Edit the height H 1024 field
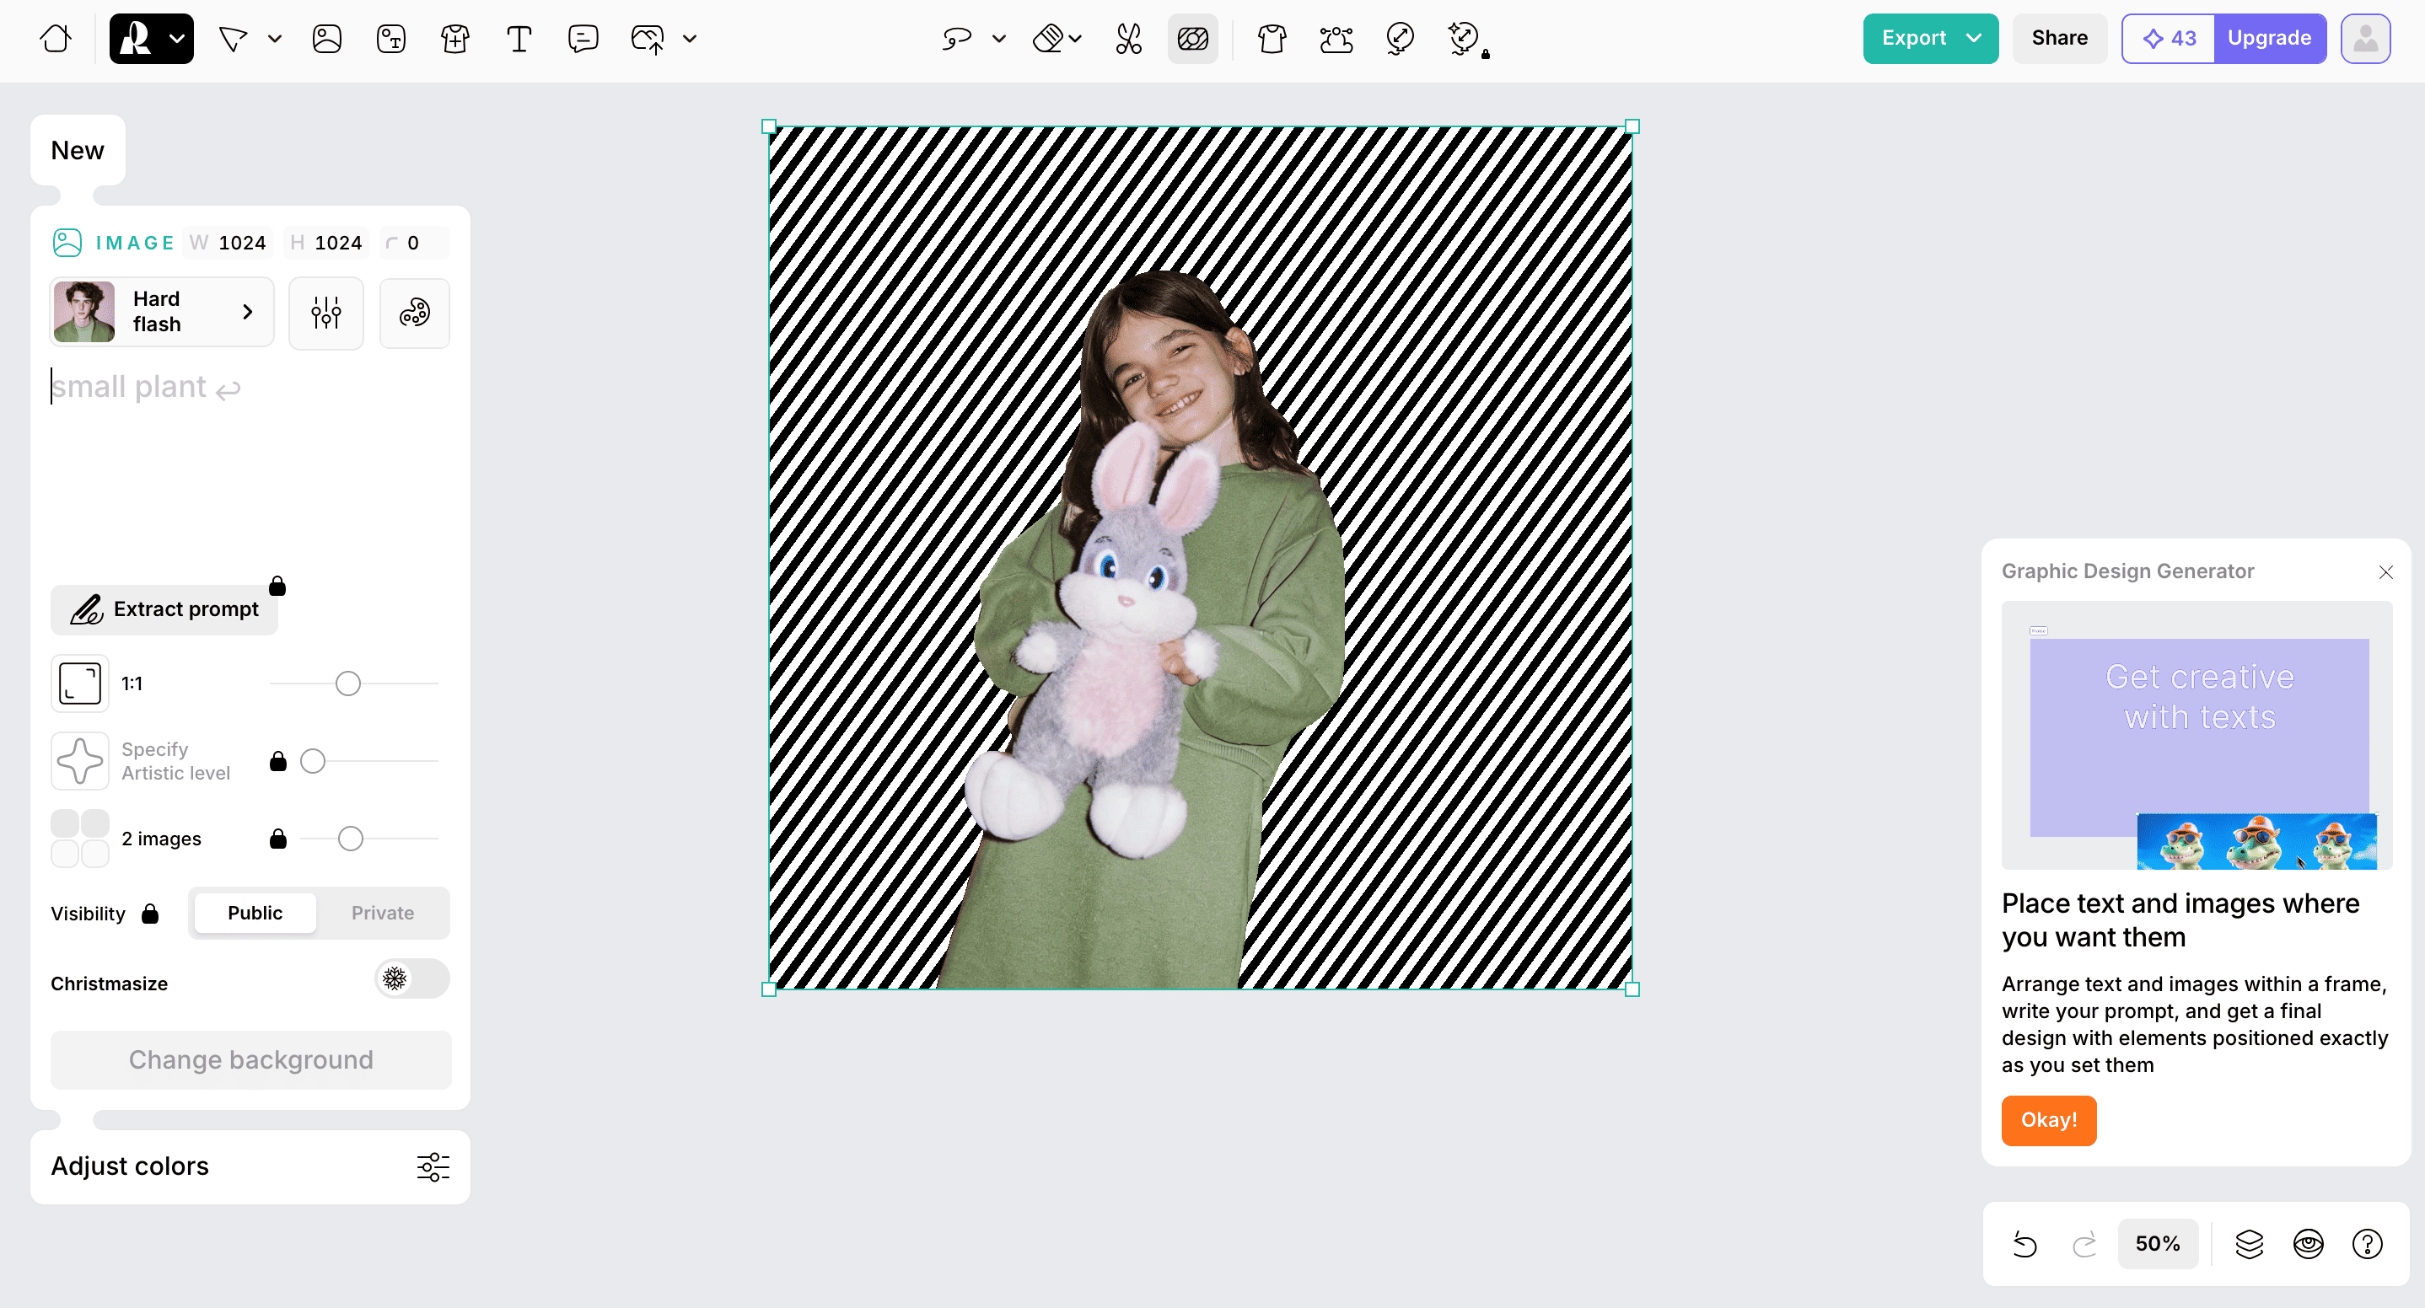Screen dimensions: 2425x1308 point(326,243)
